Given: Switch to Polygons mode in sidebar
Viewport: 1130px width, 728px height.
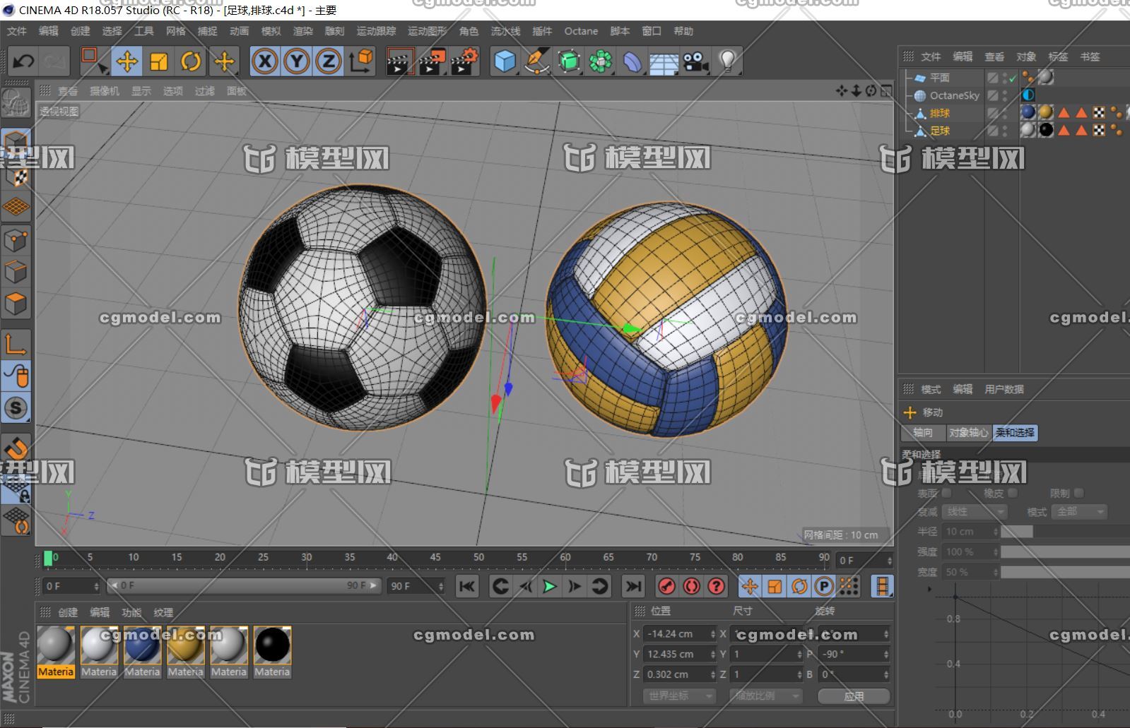Looking at the screenshot, I should pyautogui.click(x=16, y=304).
